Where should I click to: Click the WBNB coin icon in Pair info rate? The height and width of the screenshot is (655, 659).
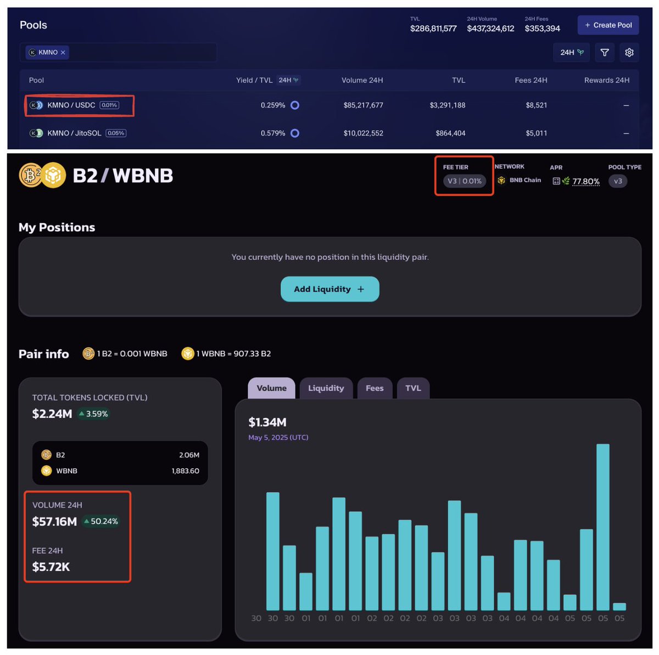coord(188,354)
